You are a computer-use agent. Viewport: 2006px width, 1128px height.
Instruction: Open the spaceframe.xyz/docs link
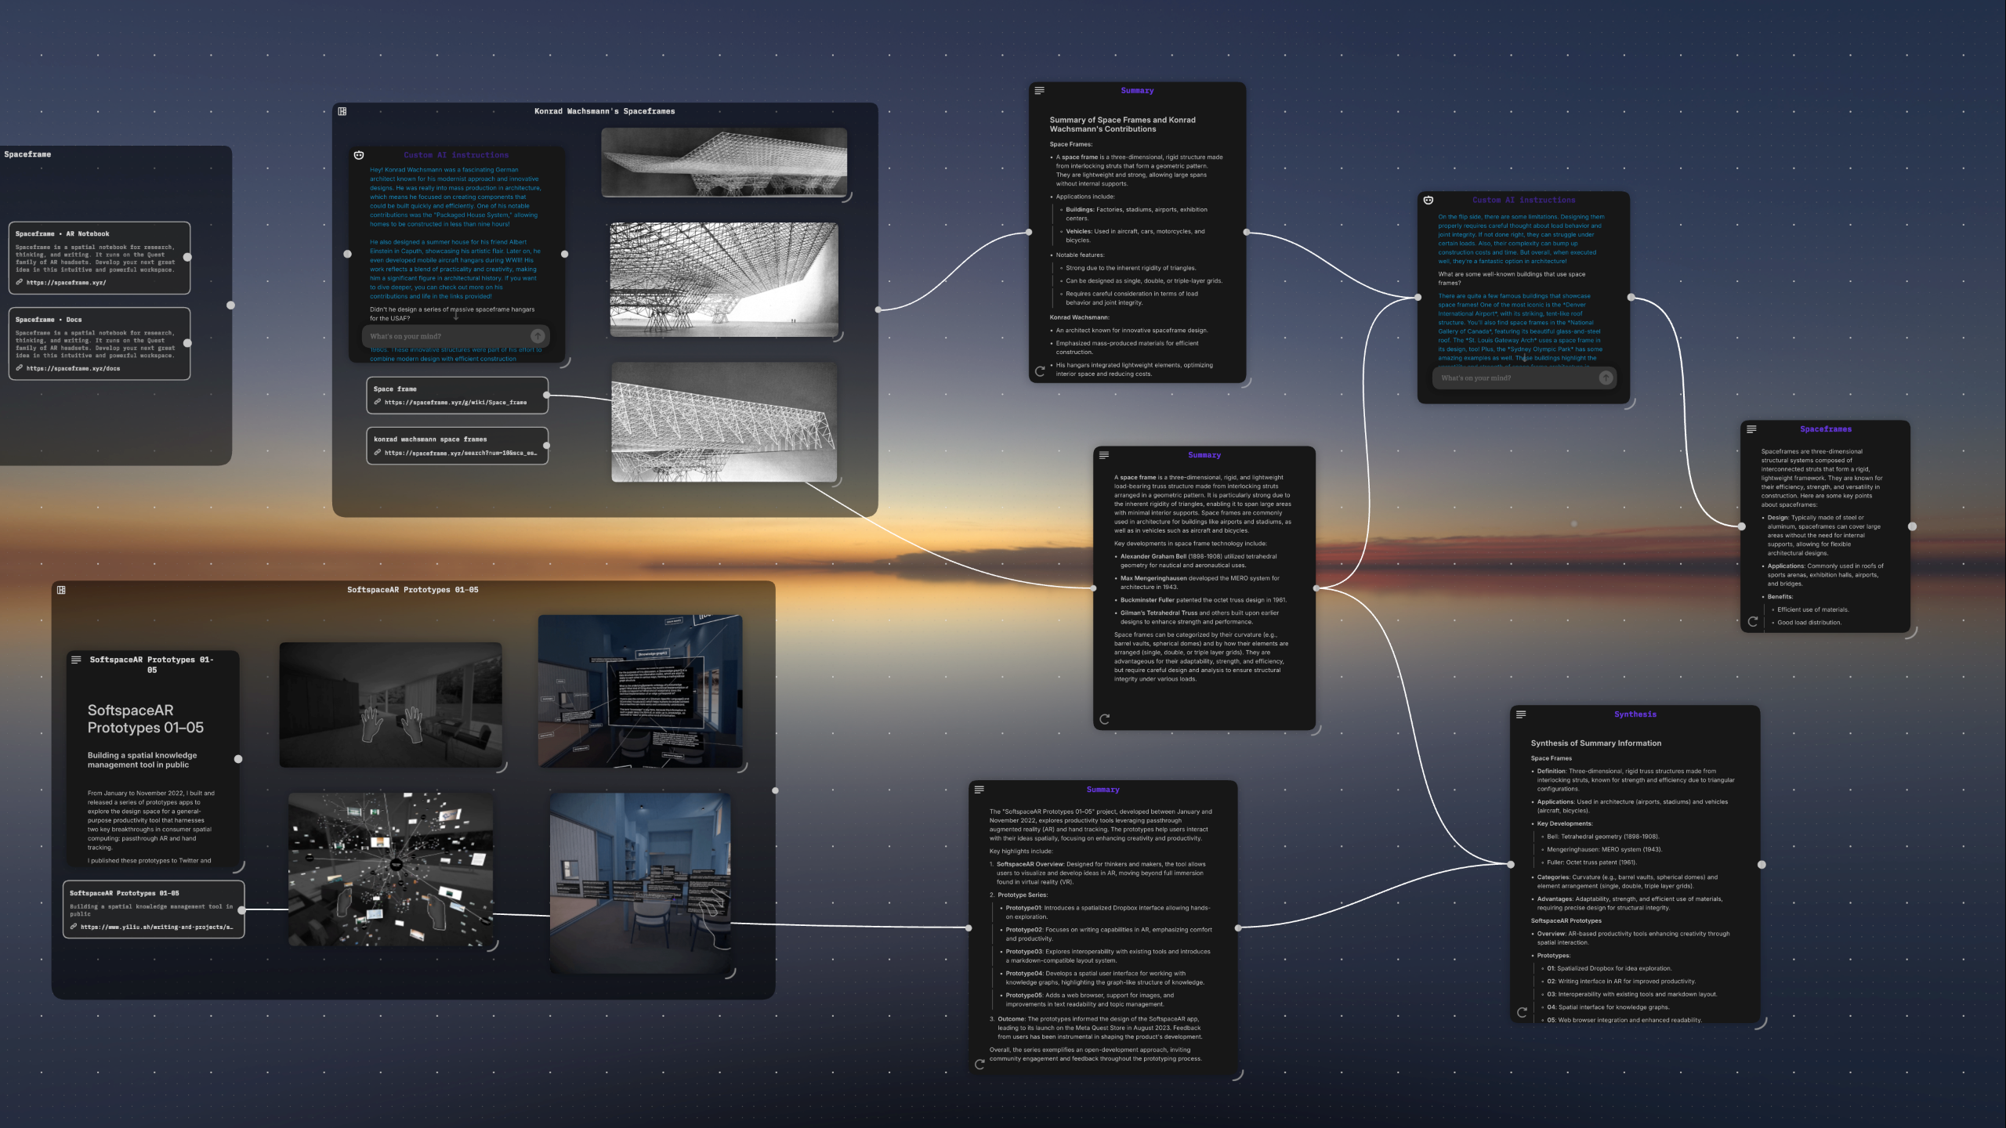[x=73, y=368]
